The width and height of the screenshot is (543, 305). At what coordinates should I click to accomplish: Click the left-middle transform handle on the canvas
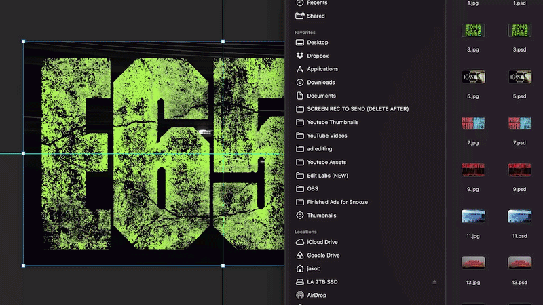24,154
